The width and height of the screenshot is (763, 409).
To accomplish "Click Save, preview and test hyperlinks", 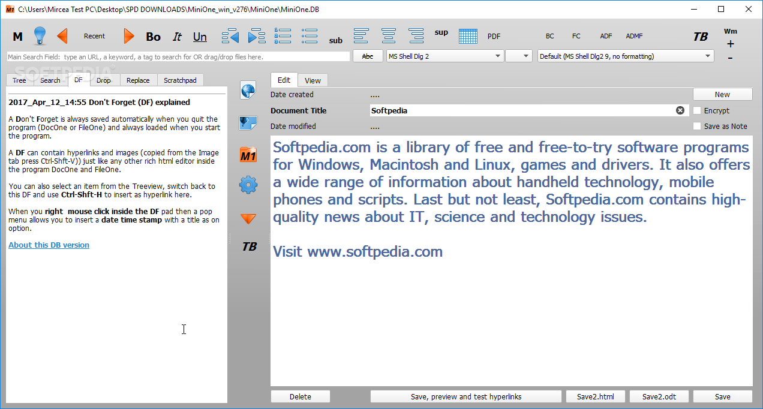I will [x=466, y=396].
